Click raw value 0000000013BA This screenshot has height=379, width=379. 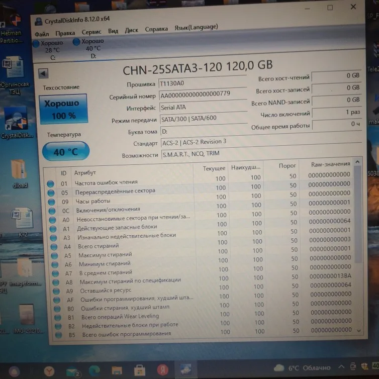330,276
